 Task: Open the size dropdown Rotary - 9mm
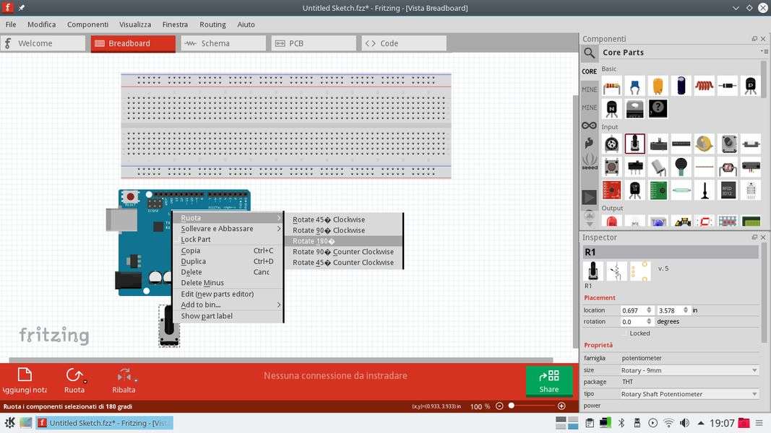pyautogui.click(x=689, y=370)
